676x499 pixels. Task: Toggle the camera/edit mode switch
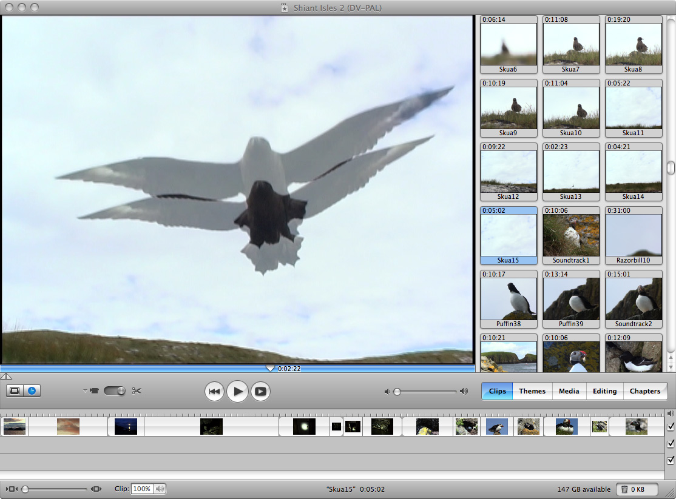point(114,391)
